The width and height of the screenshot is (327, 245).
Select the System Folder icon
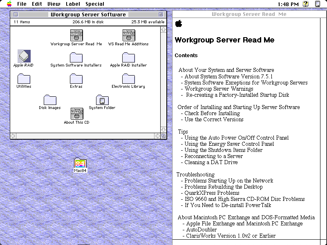(102, 100)
